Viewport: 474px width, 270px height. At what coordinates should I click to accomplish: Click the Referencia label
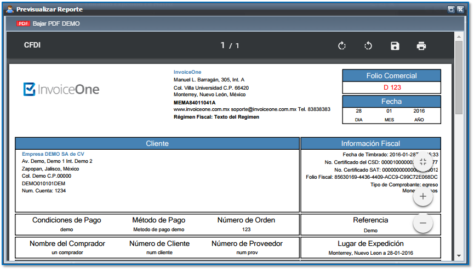click(370, 220)
